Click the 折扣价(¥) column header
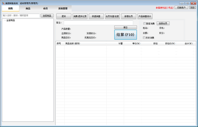Screen dimensions: 198x127 (167, 44)
